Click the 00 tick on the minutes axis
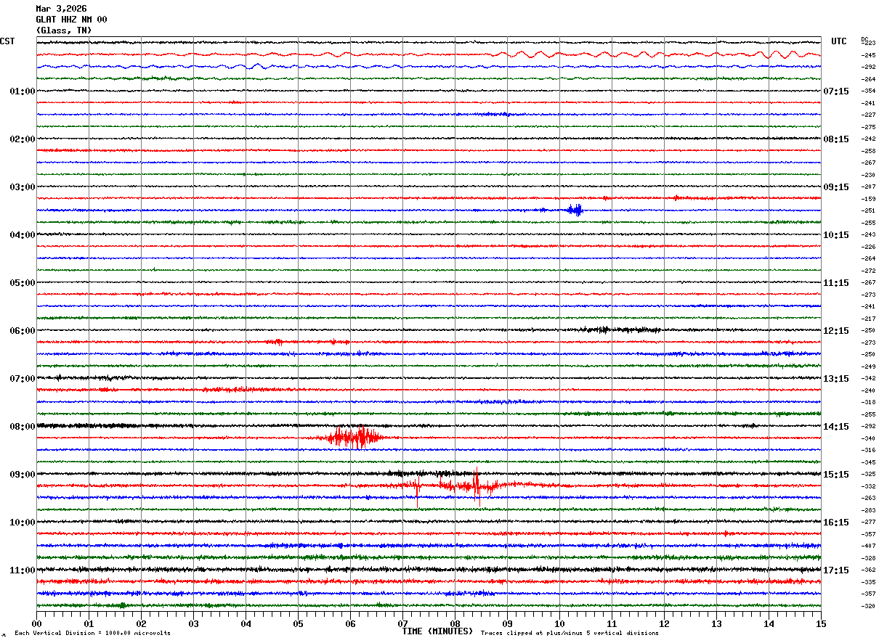This screenshot has height=643, width=879. click(x=37, y=623)
